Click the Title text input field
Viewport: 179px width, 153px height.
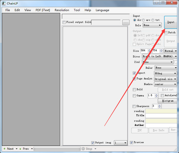coord(161,115)
